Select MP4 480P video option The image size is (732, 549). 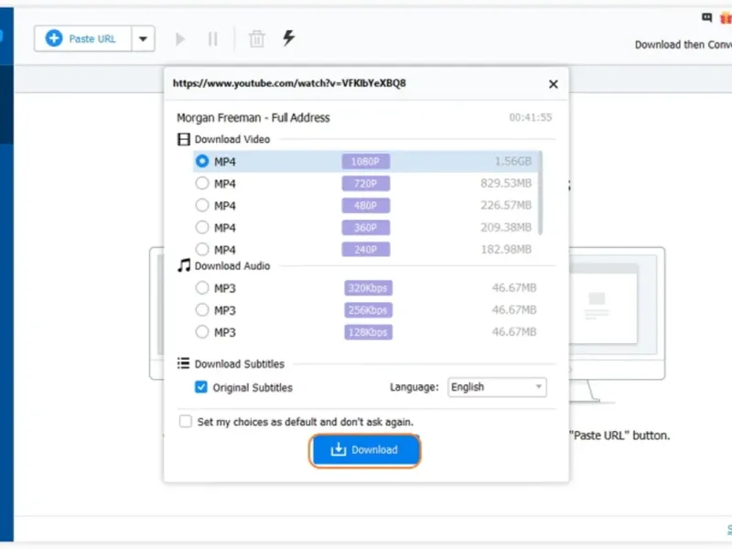pyautogui.click(x=202, y=205)
